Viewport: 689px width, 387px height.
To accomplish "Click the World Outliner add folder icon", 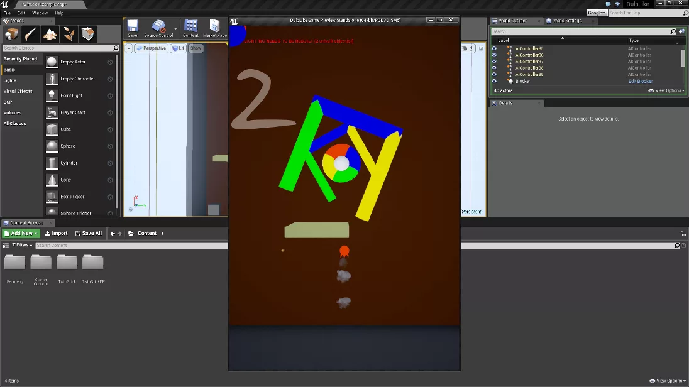I will (681, 31).
